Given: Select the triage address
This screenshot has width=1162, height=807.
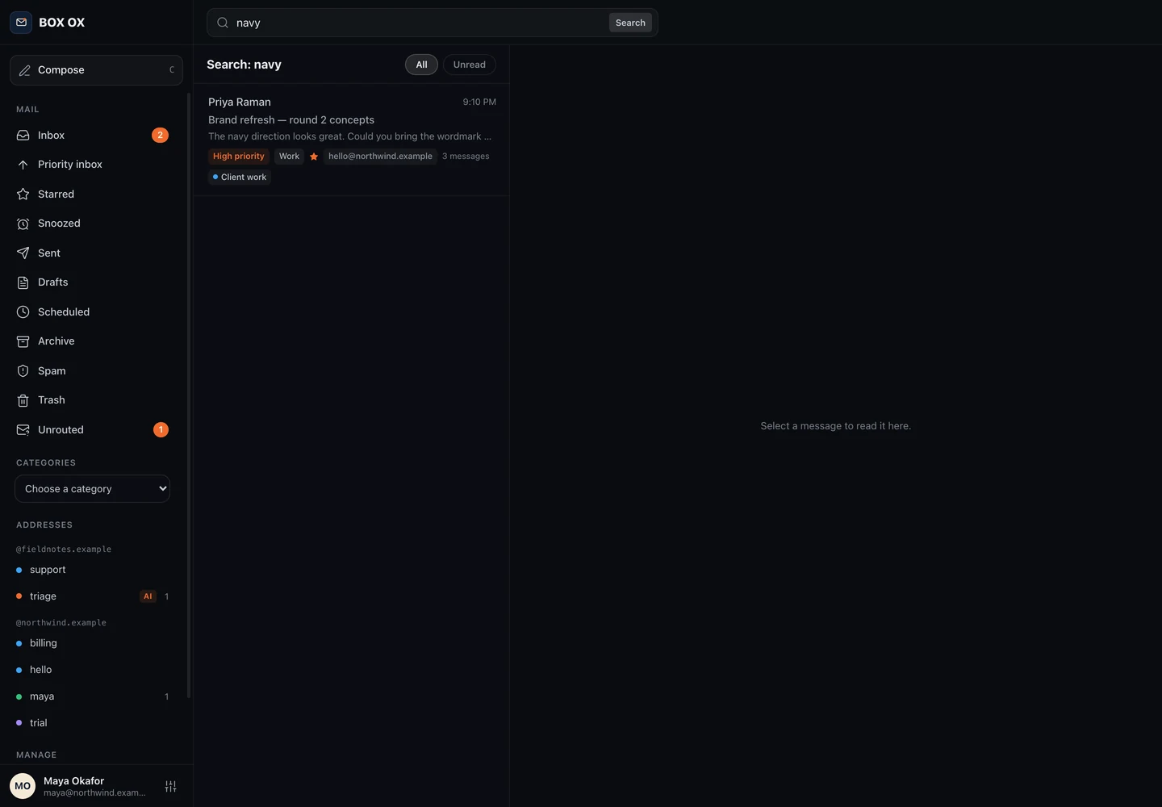Looking at the screenshot, I should pyautogui.click(x=93, y=596).
